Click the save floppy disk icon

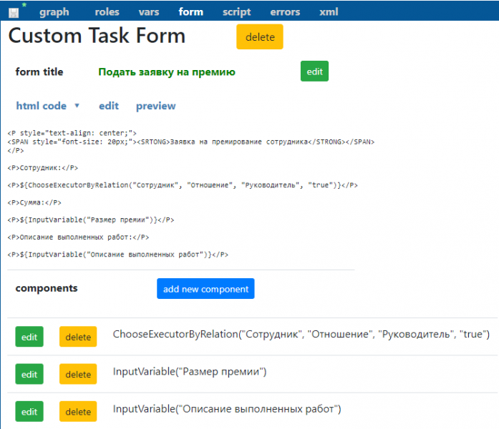pos(14,12)
